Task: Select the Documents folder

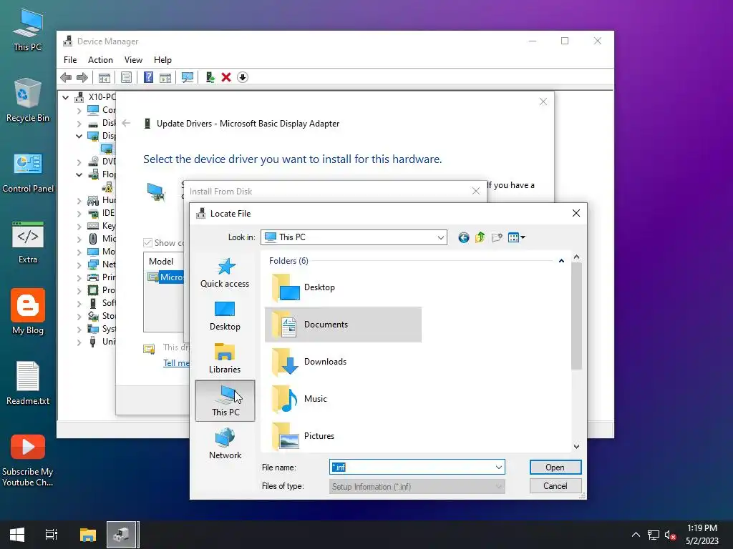Action: pyautogui.click(x=343, y=325)
